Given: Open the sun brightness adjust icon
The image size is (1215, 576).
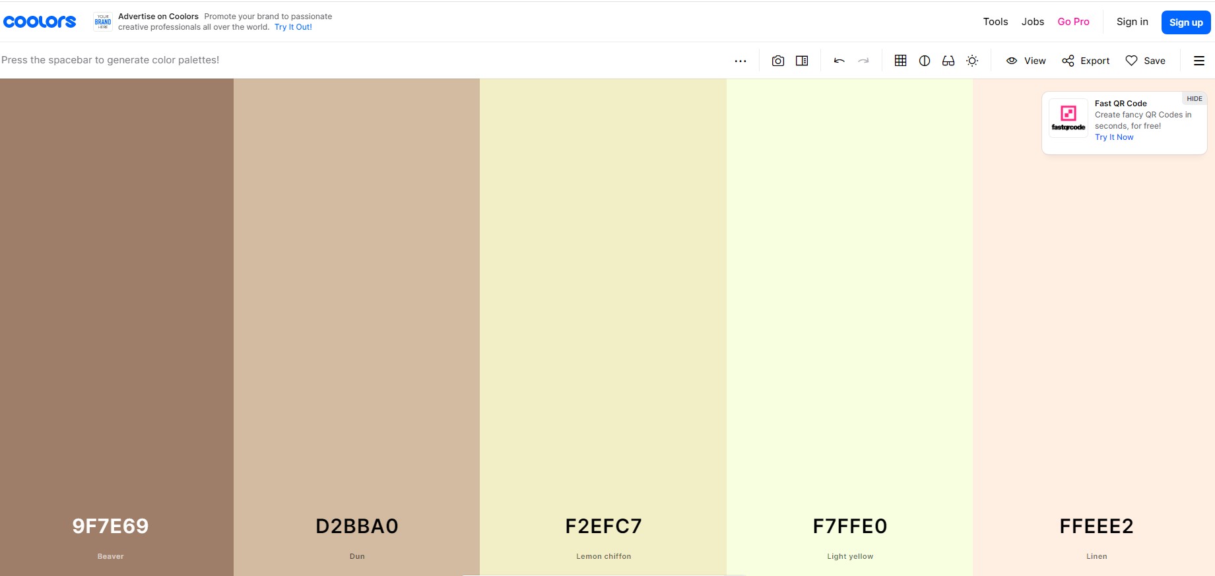Looking at the screenshot, I should (x=972, y=61).
